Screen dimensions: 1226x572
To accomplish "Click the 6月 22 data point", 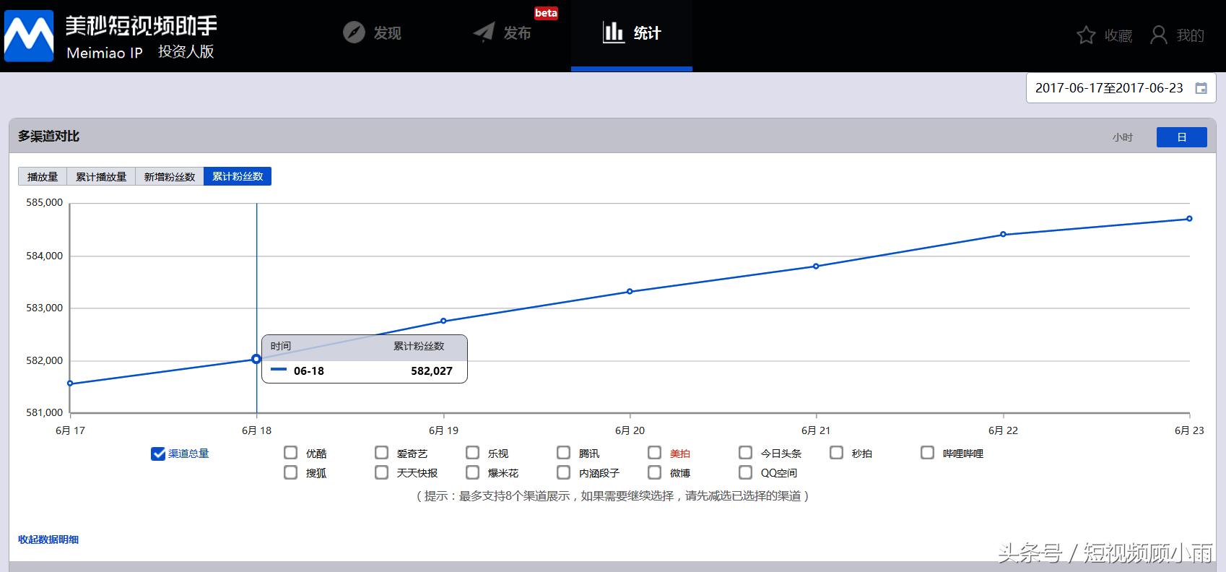I will coord(1003,234).
